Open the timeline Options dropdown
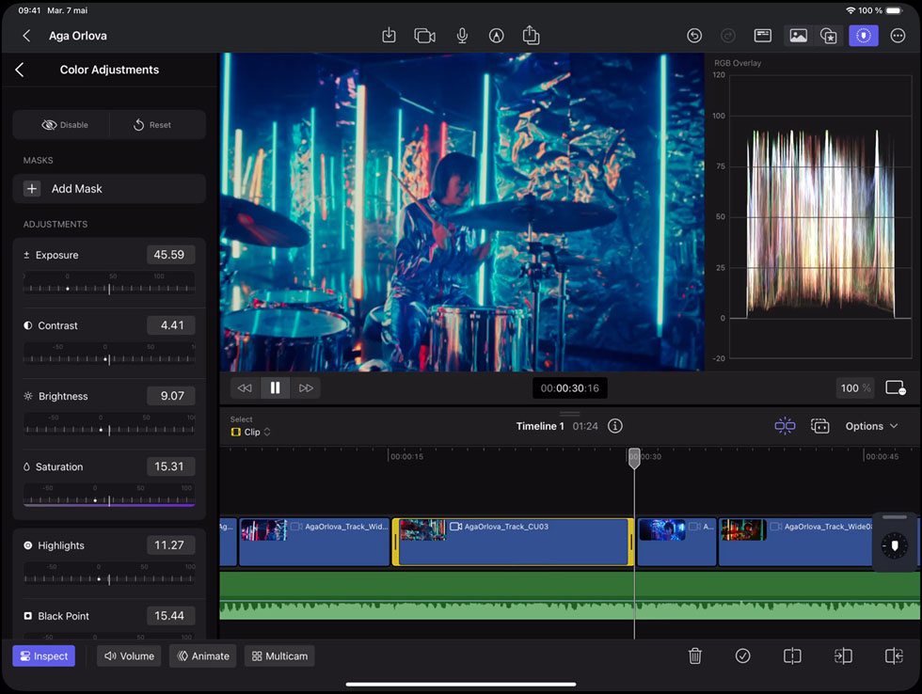 point(871,426)
